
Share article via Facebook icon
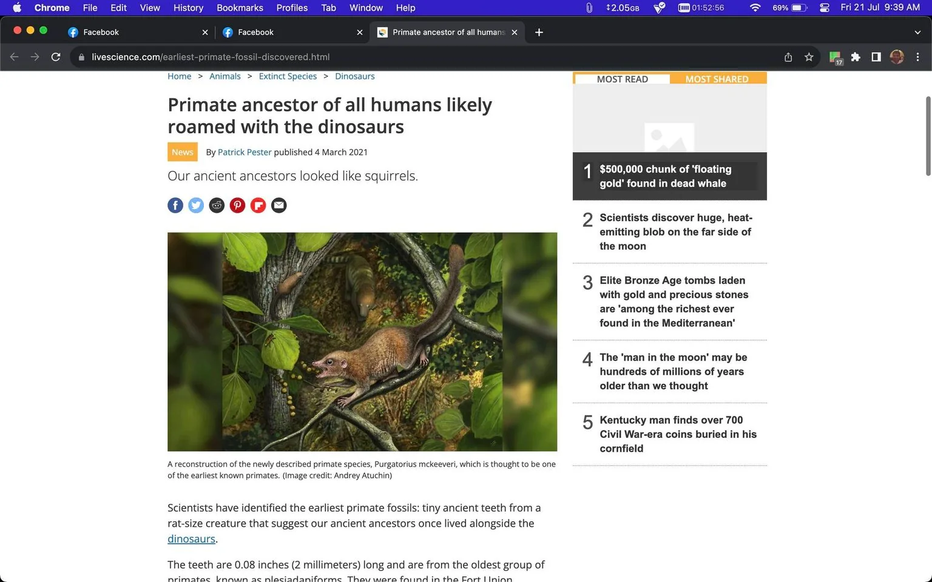[x=175, y=206]
